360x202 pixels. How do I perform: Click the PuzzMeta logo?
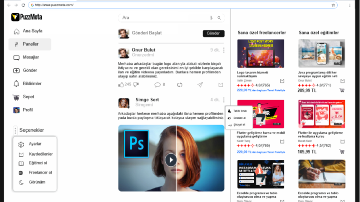pyautogui.click(x=27, y=17)
